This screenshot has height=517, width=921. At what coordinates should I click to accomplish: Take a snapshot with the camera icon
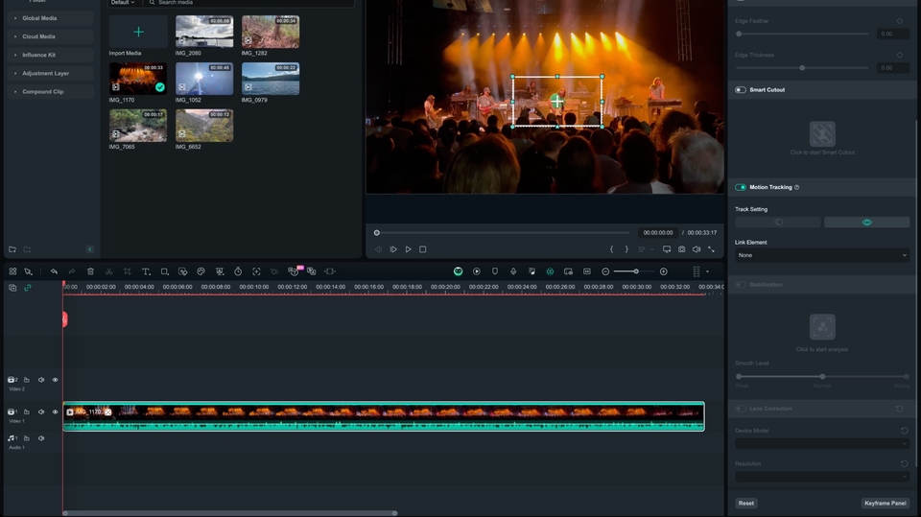click(x=681, y=249)
